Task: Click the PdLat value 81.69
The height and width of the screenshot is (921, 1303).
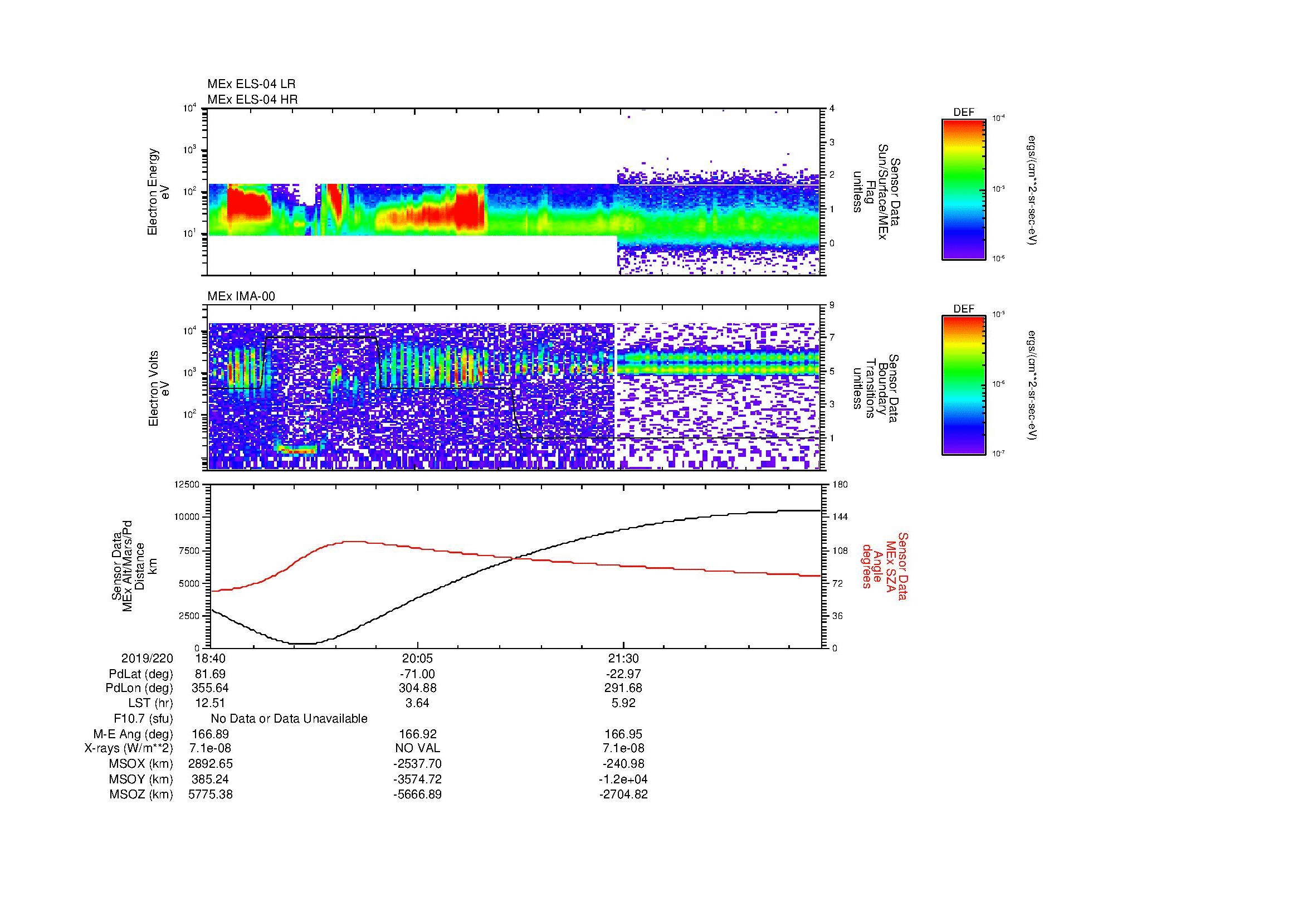Action: 210,674
